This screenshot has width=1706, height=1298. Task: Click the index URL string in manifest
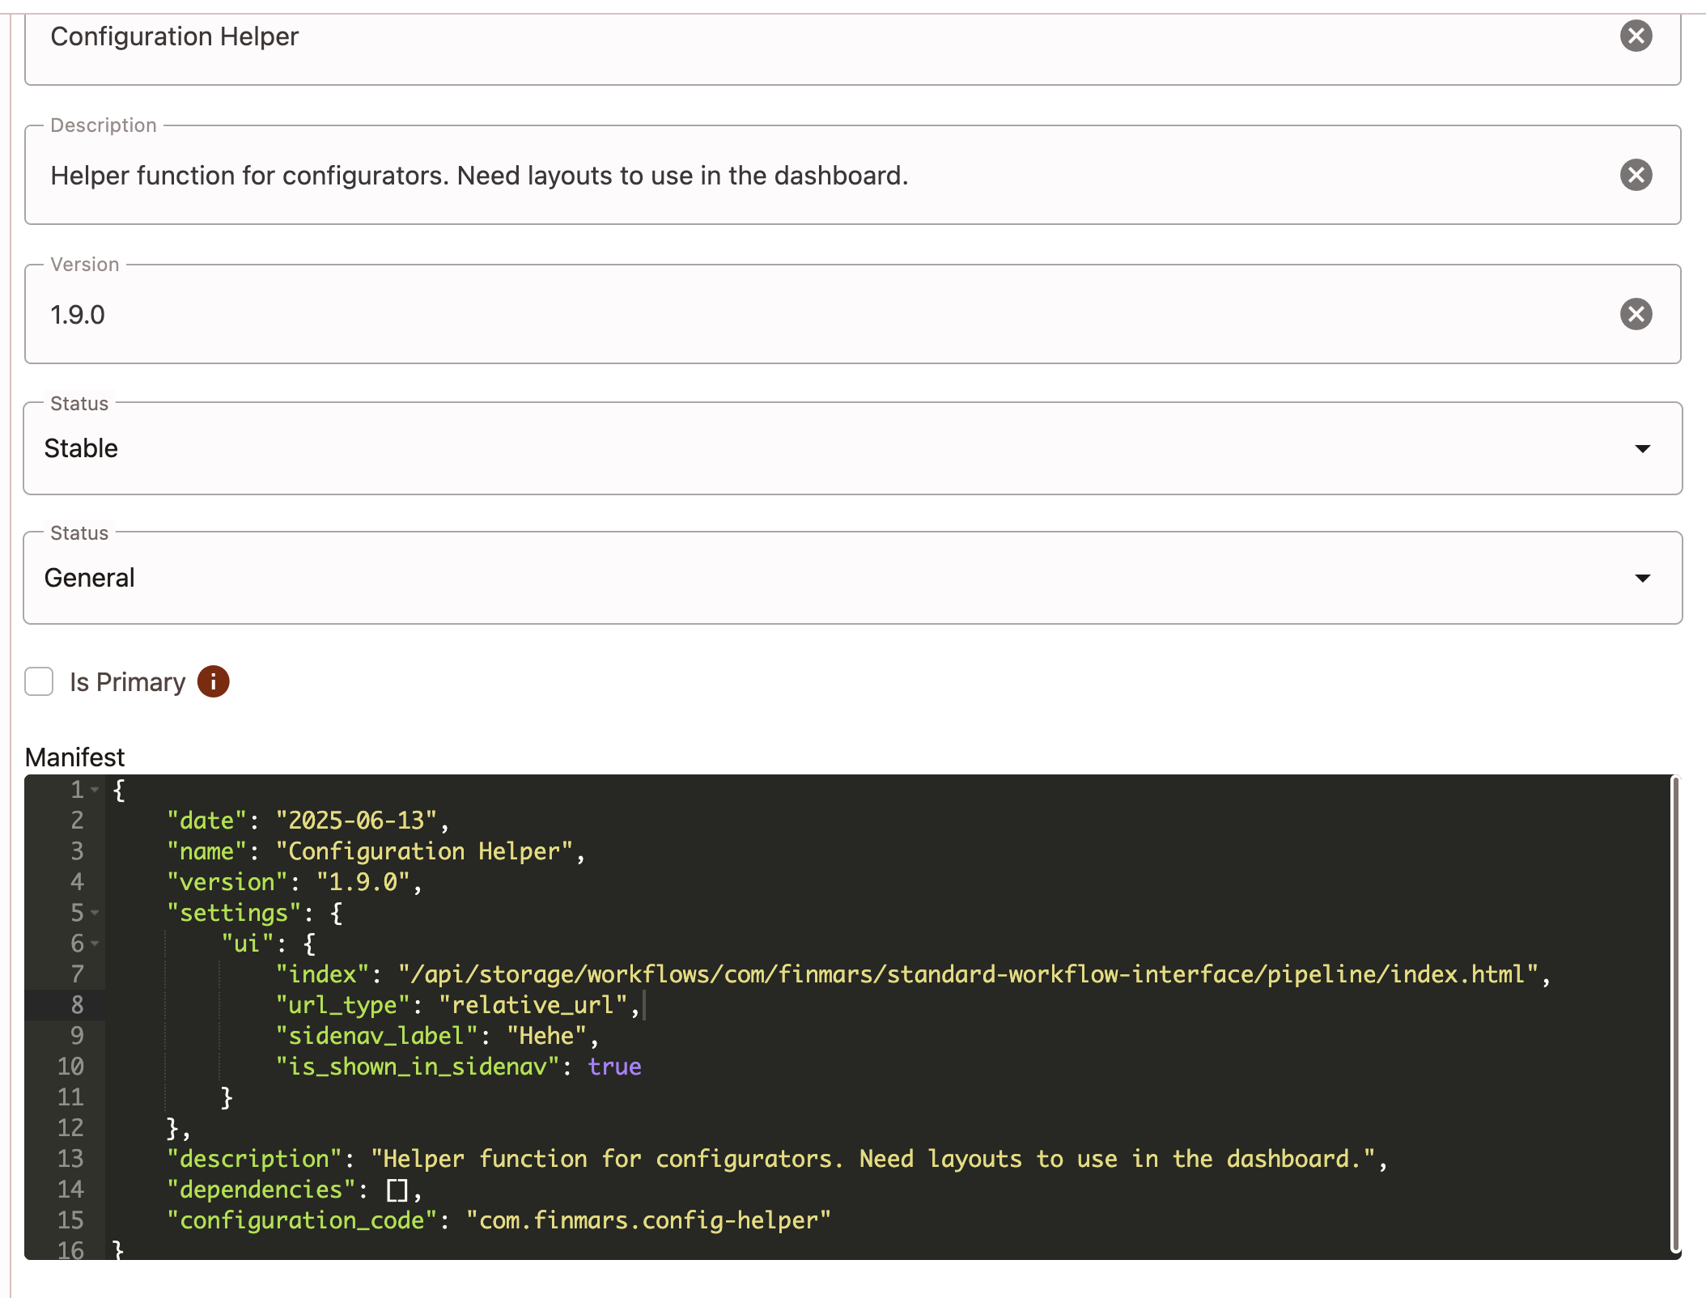(968, 974)
